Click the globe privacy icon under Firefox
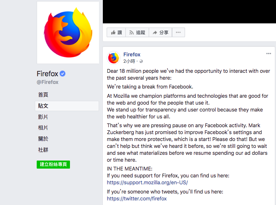The height and width of the screenshot is (205, 276). (x=141, y=61)
